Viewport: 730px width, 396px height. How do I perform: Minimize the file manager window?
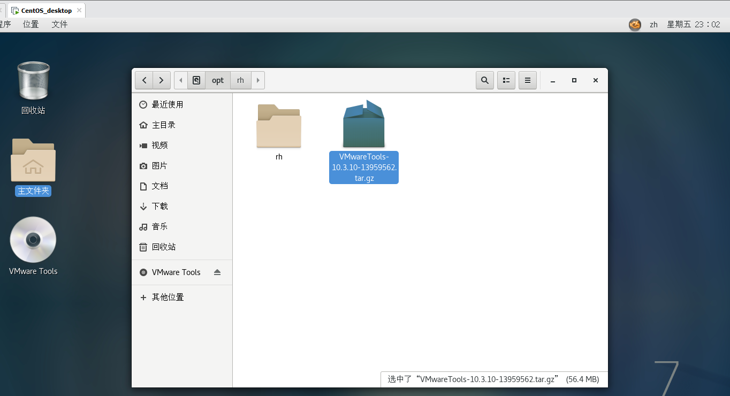point(553,80)
